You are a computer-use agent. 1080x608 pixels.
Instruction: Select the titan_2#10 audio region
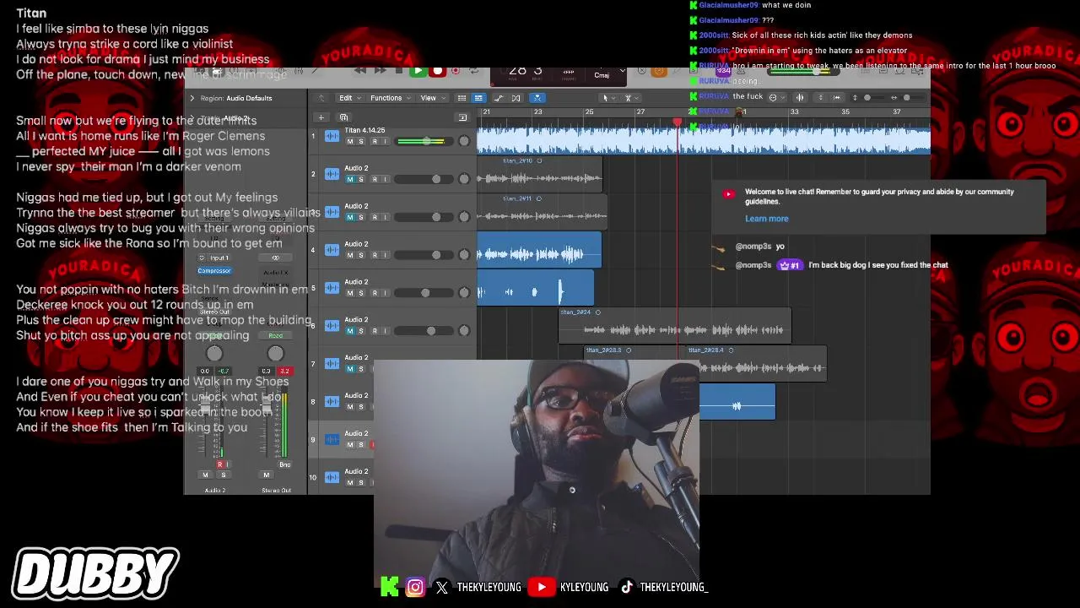pos(539,174)
